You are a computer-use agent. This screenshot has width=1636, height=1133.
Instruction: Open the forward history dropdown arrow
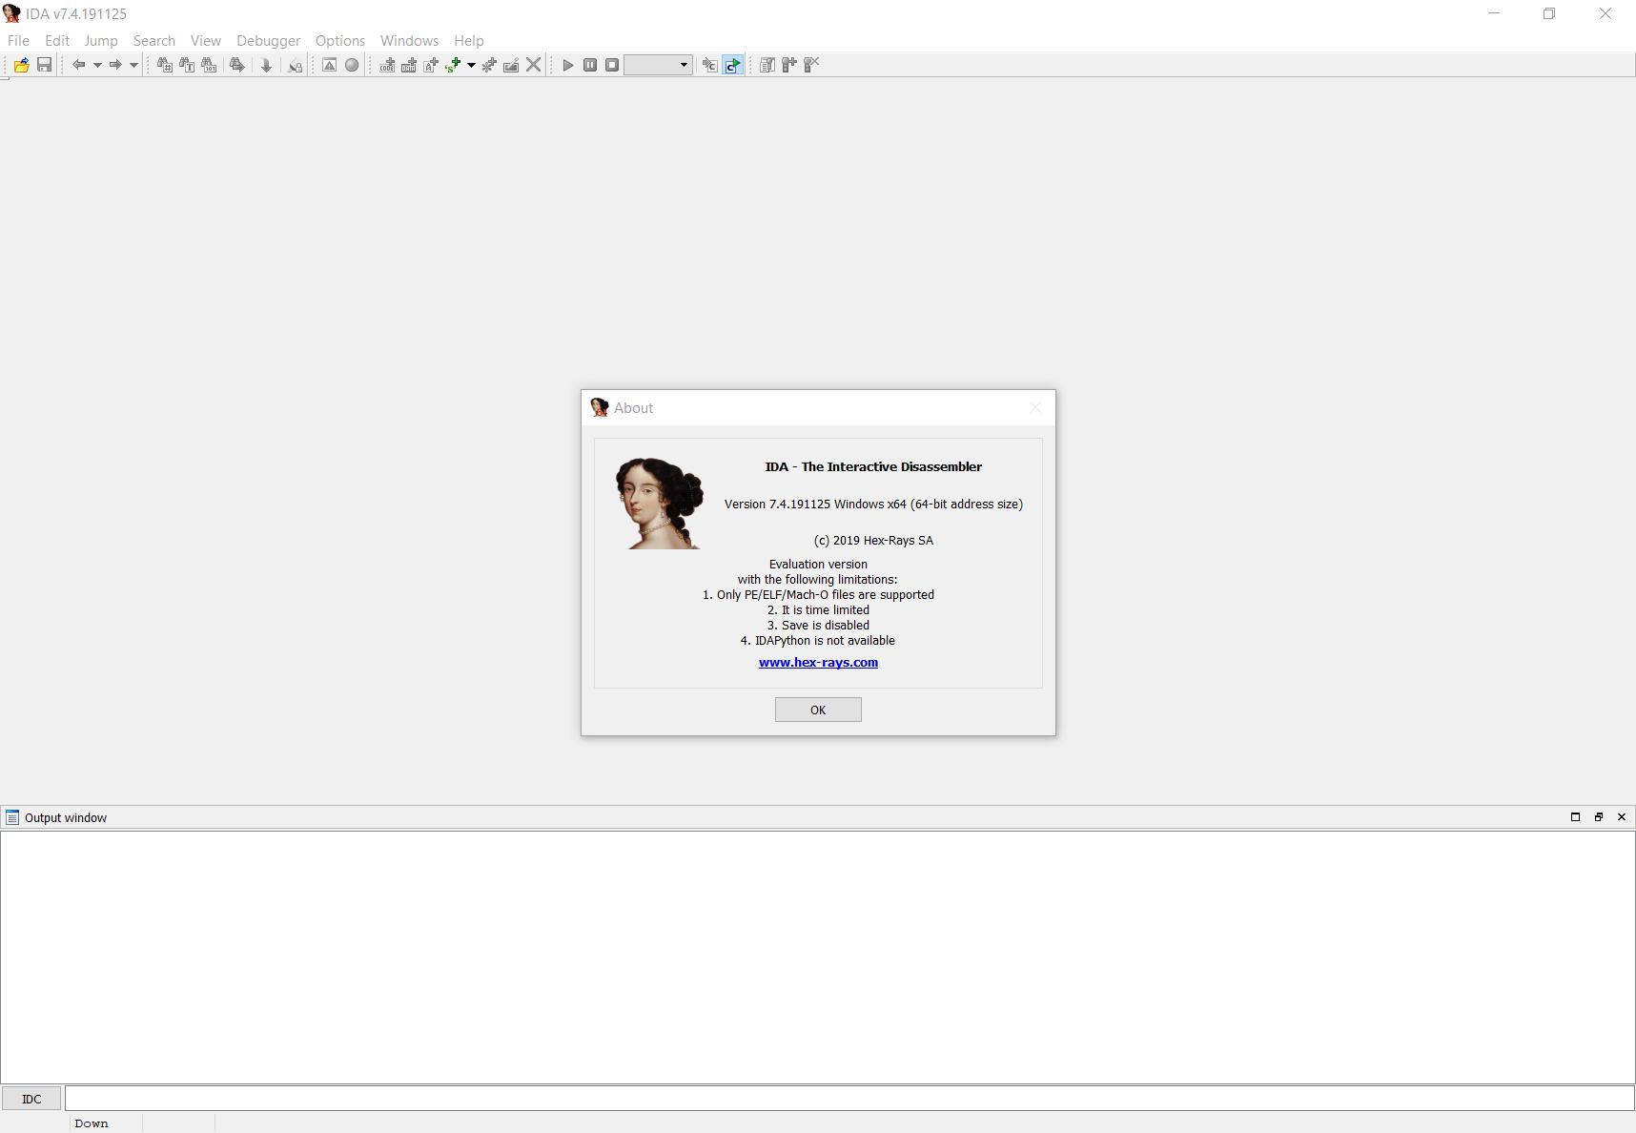point(133,65)
